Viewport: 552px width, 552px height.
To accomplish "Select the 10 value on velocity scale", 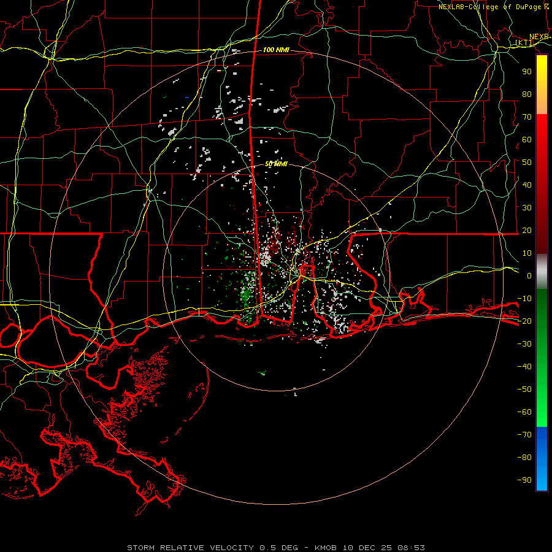I will (527, 253).
